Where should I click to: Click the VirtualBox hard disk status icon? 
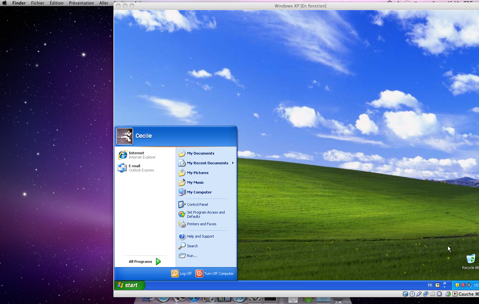tap(405, 294)
